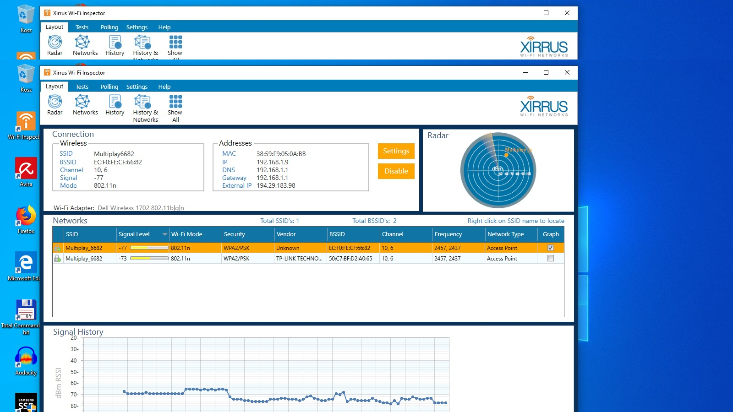Viewport: 733px width, 412px height.
Task: Open Help tab in front window
Action: pos(164,87)
